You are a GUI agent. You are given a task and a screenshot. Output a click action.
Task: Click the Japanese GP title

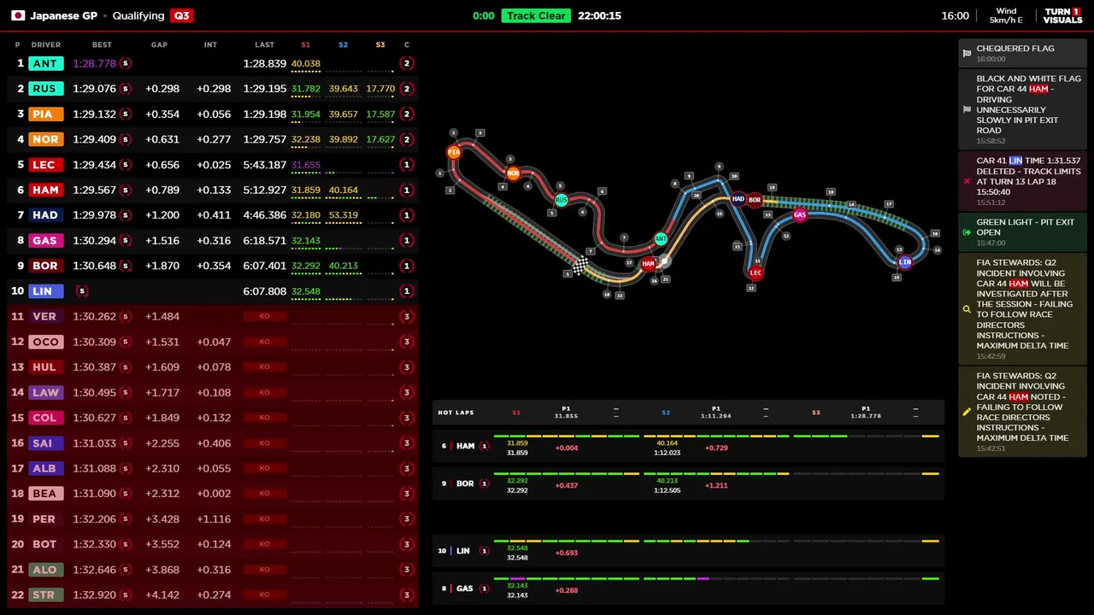(x=64, y=15)
